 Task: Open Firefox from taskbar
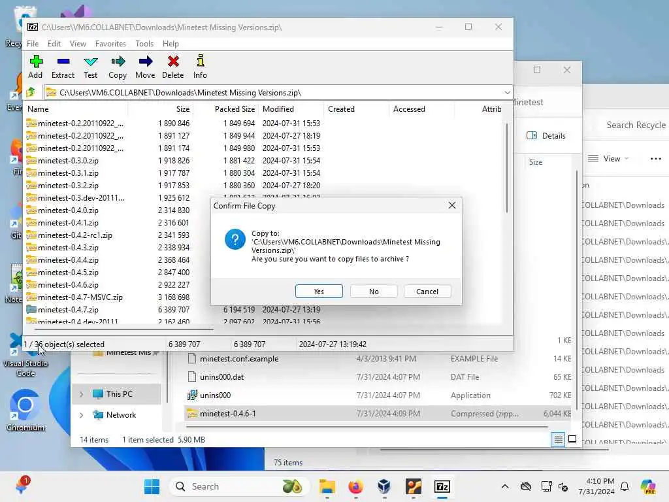pos(356,486)
